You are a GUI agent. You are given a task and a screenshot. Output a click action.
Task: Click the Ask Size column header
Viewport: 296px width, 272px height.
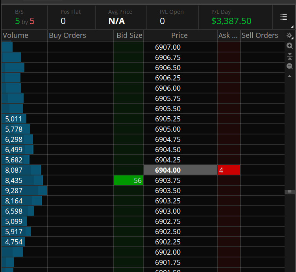point(228,35)
